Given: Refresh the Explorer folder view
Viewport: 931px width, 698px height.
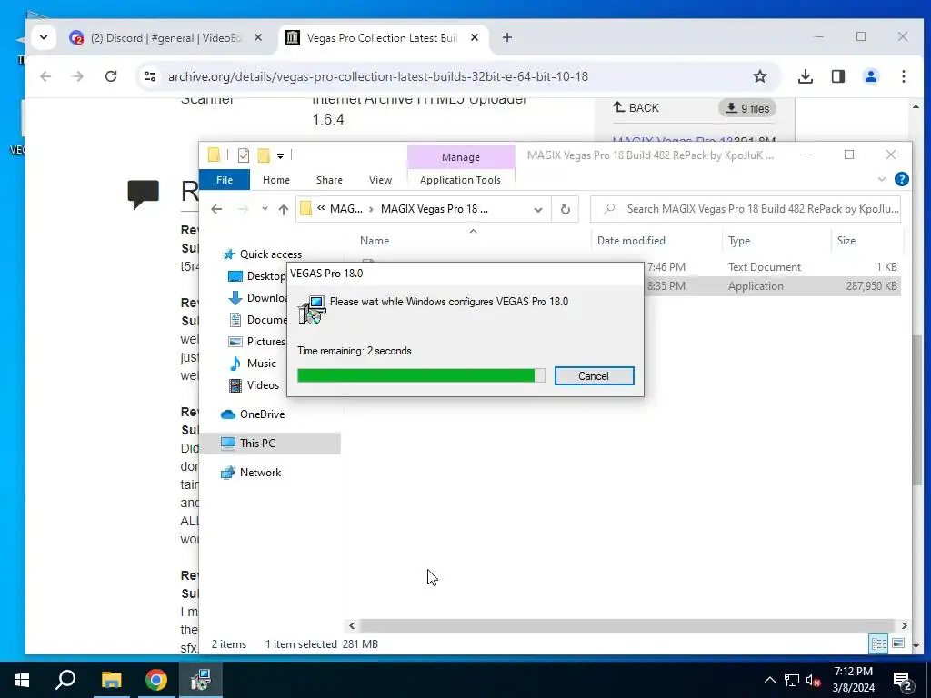Looking at the screenshot, I should (566, 210).
